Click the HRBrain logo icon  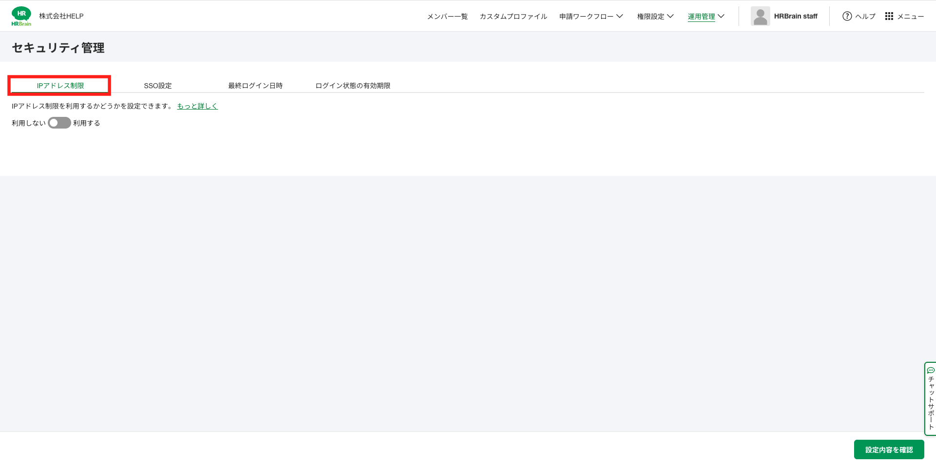(21, 16)
